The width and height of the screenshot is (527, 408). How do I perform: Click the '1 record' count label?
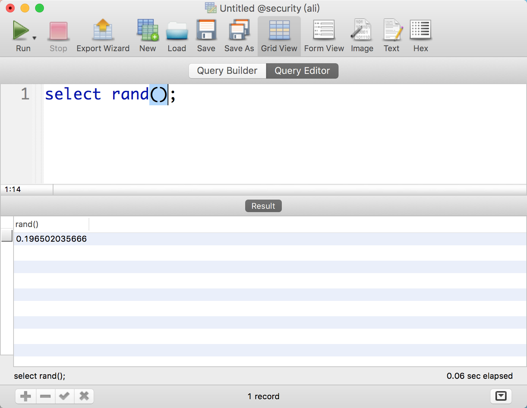coord(263,396)
